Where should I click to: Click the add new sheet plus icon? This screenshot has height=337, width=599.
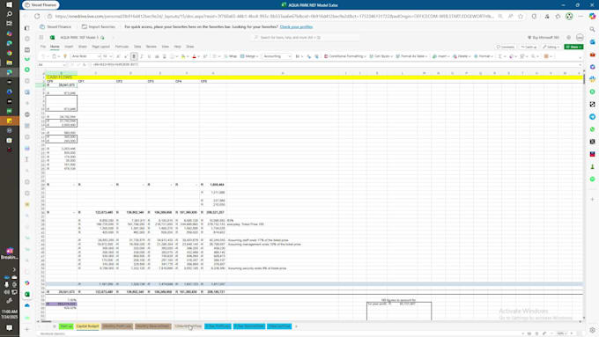coord(296,326)
